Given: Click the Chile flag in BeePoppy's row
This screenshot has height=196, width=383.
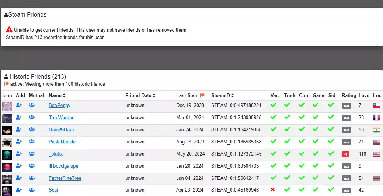Looking at the screenshot, I should [376, 106].
